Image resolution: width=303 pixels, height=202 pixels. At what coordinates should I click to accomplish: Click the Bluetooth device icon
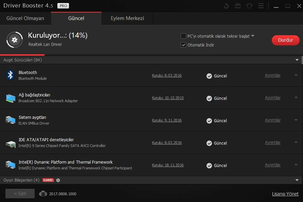point(10,75)
